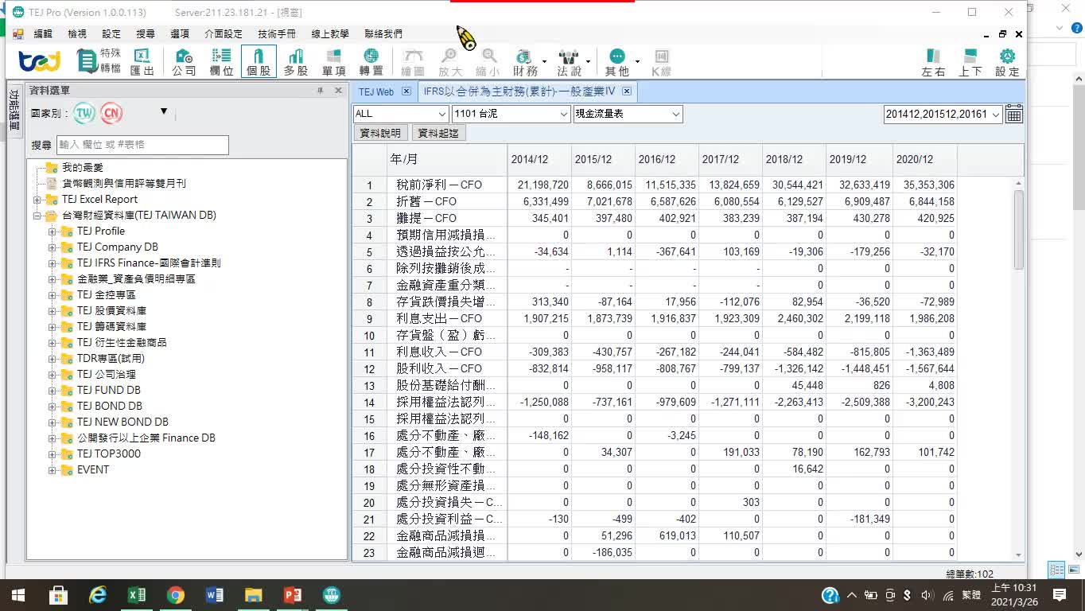
Task: Switch to the TEJ Web tab
Action: 376,91
